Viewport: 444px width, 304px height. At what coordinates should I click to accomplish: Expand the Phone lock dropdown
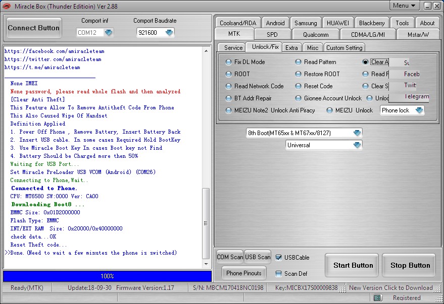point(419,110)
